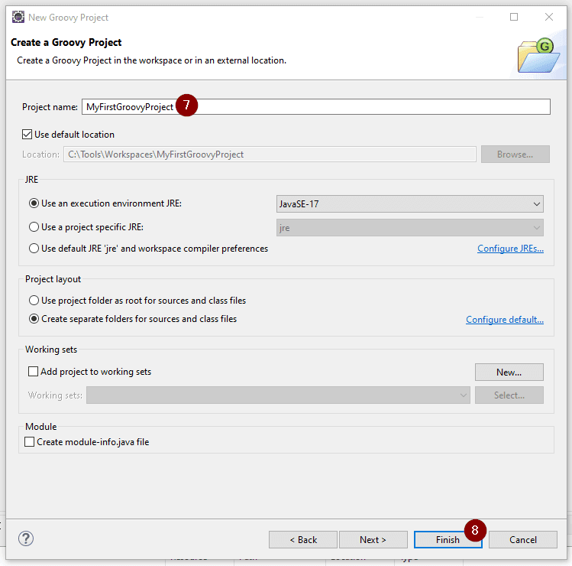This screenshot has width=572, height=566.
Task: Check Create module-info.java file option
Action: click(x=30, y=442)
